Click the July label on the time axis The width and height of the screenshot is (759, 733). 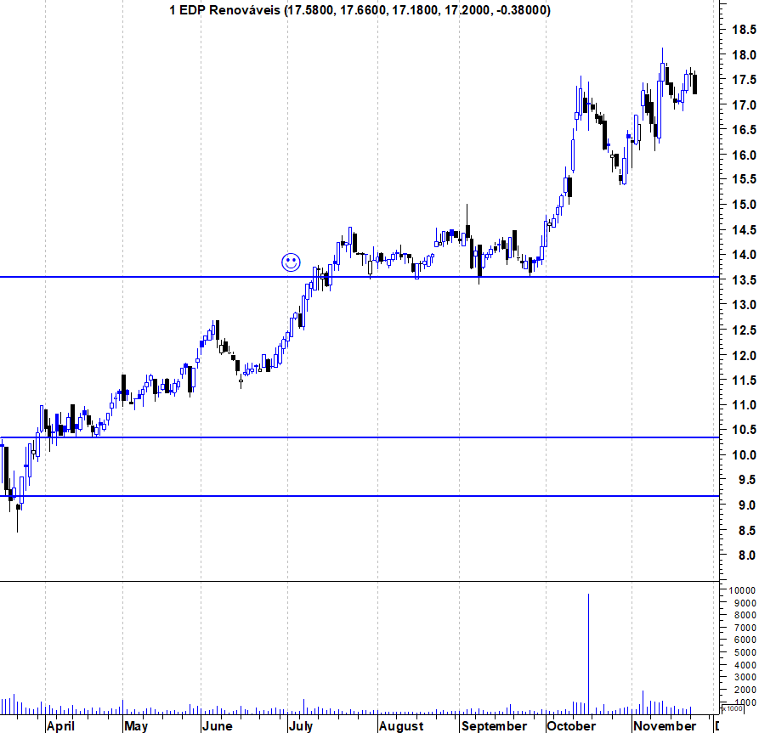301,725
